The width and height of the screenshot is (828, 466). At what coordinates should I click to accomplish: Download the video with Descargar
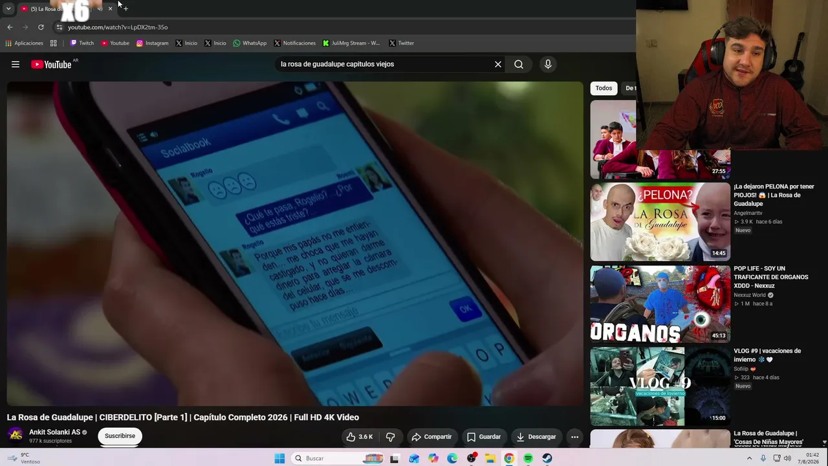coord(536,437)
